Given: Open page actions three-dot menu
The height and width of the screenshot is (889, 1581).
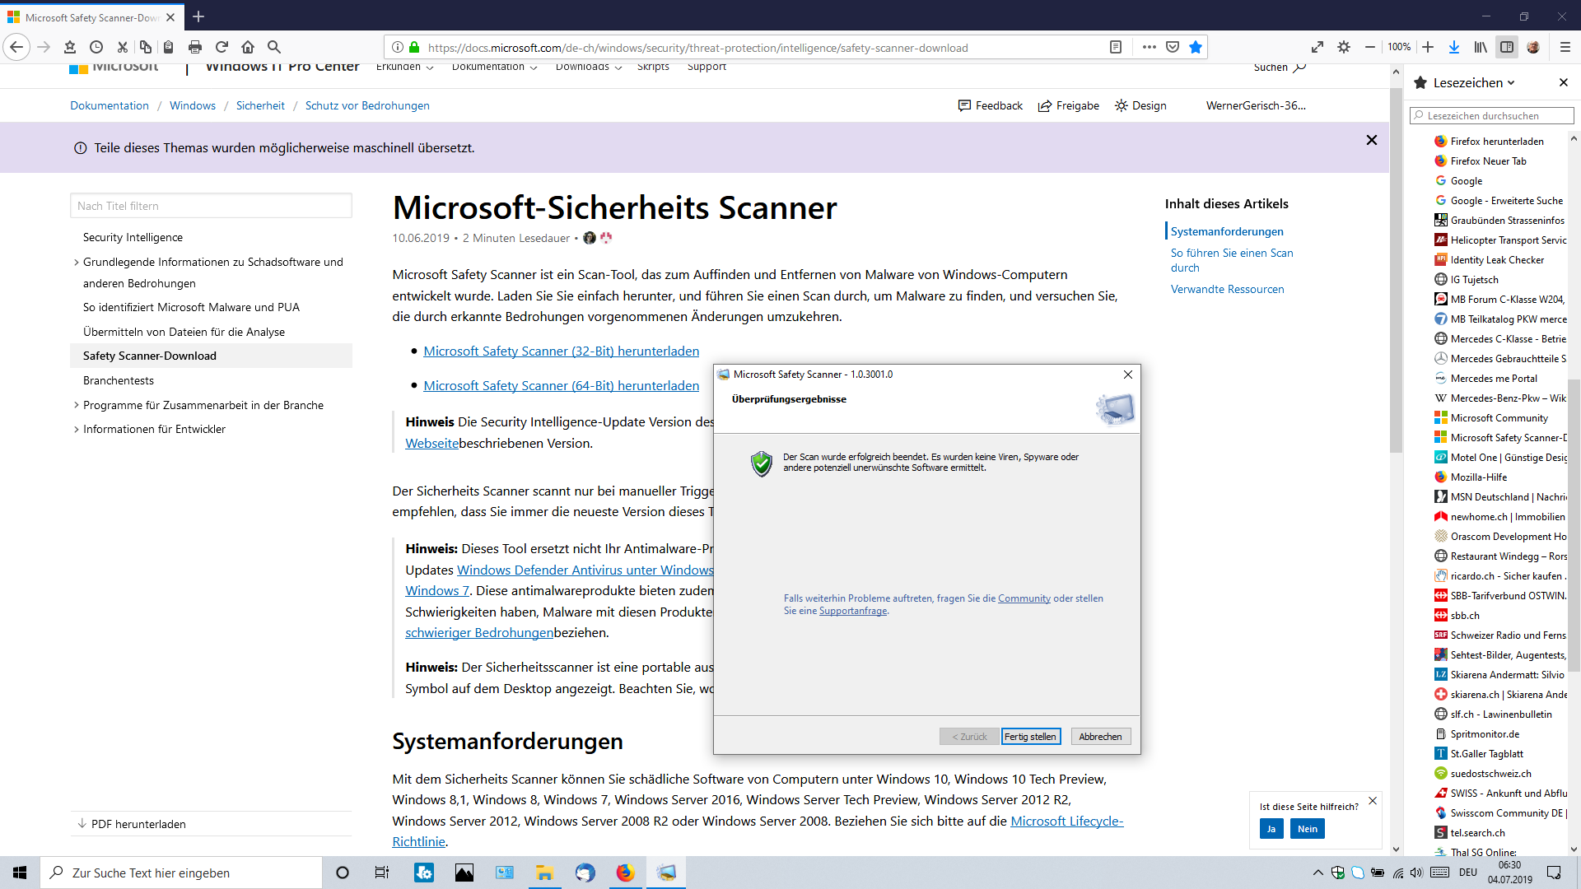Looking at the screenshot, I should point(1150,47).
